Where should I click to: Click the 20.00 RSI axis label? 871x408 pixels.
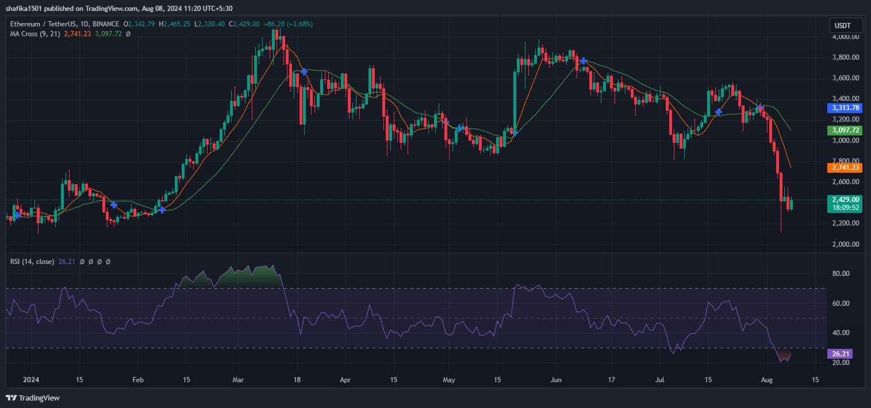[x=841, y=363]
